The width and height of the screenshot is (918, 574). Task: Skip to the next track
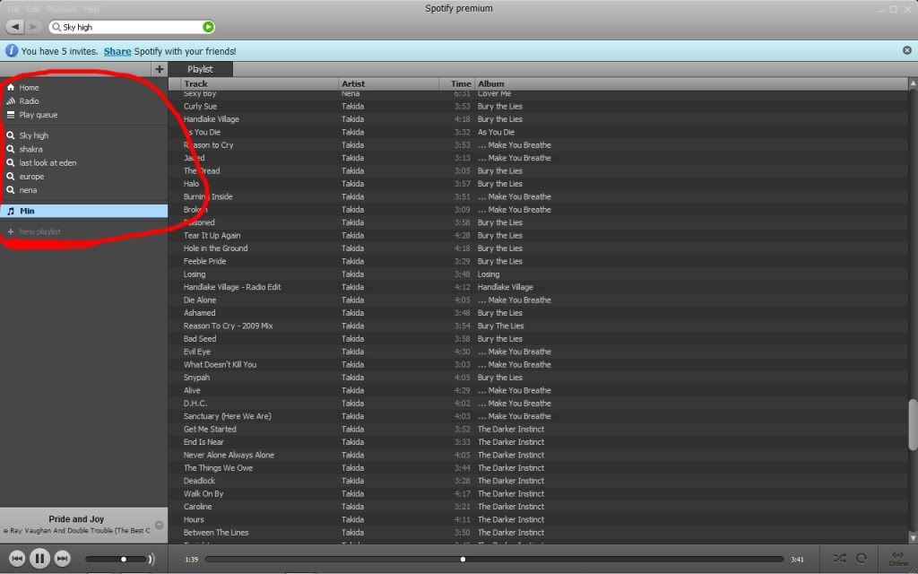pyautogui.click(x=62, y=559)
